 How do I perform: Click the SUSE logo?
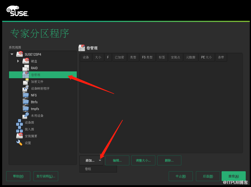17,11
